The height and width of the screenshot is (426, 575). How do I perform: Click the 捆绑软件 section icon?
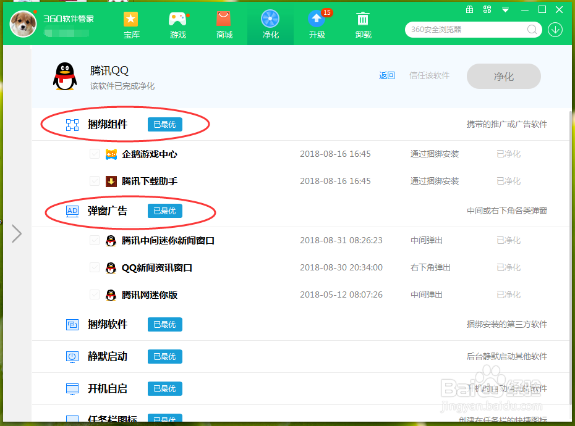(x=72, y=325)
